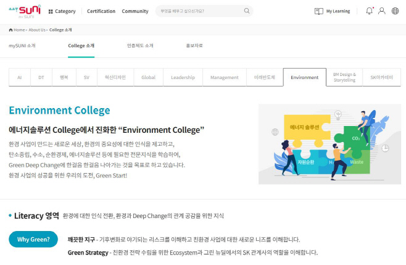This screenshot has height=265, width=406.
Task: Switch to the mySUNI 소개 tab
Action: (22, 46)
